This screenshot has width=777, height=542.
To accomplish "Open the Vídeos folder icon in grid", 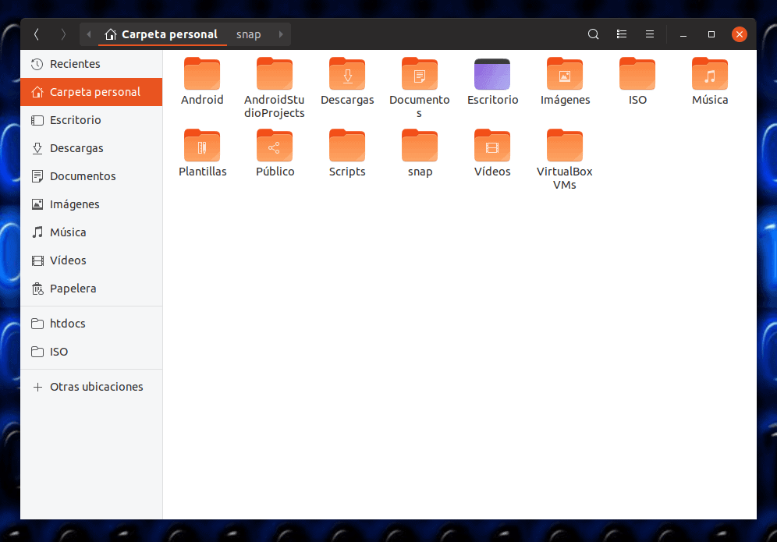I will (x=492, y=146).
